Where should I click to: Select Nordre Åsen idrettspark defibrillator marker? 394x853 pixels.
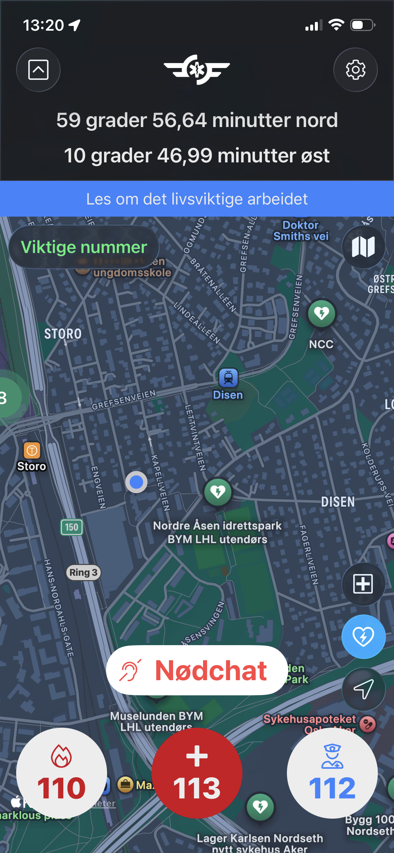click(218, 492)
